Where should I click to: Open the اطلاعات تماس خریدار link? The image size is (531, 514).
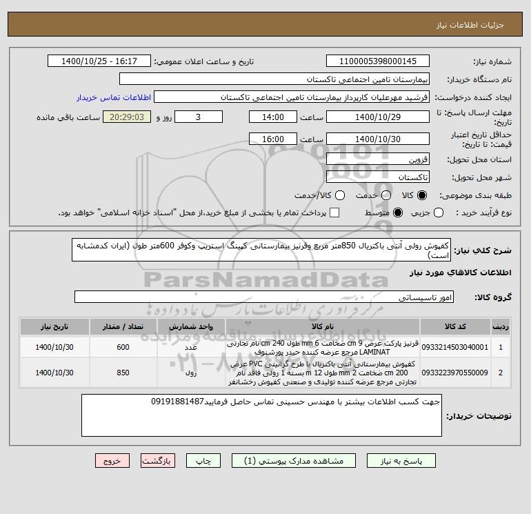(x=114, y=97)
